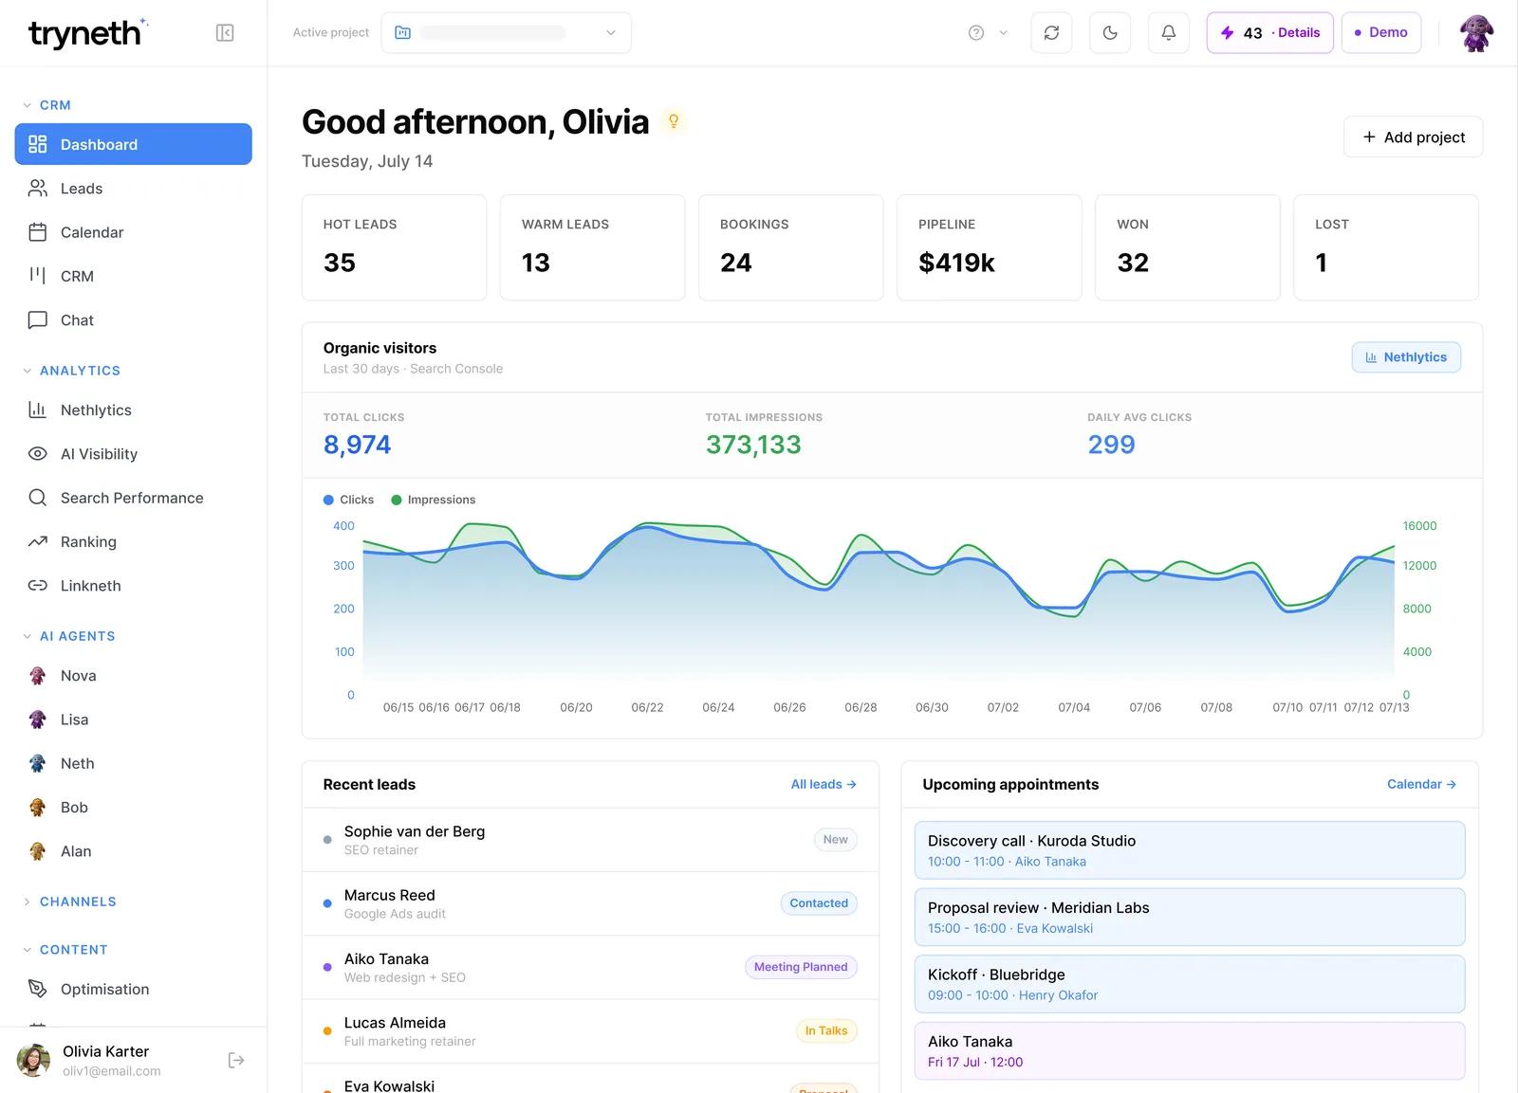Select Dashboard in the sidebar

coord(134,144)
